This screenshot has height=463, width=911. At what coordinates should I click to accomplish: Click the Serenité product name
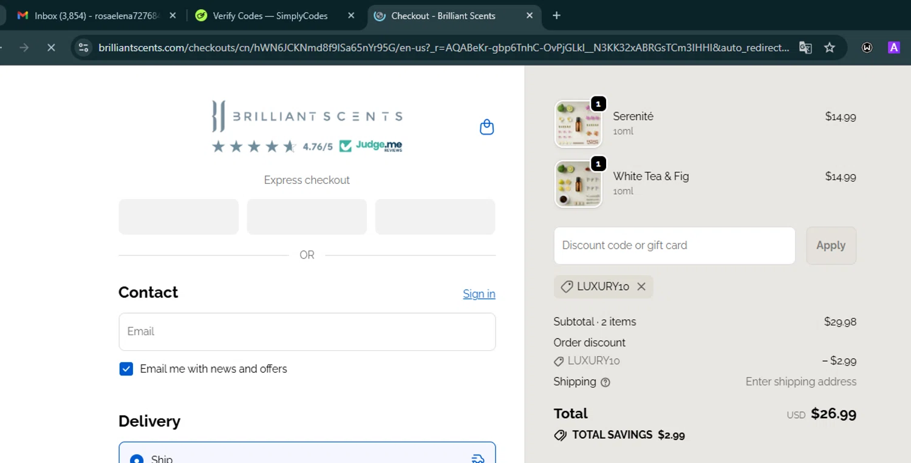633,117
